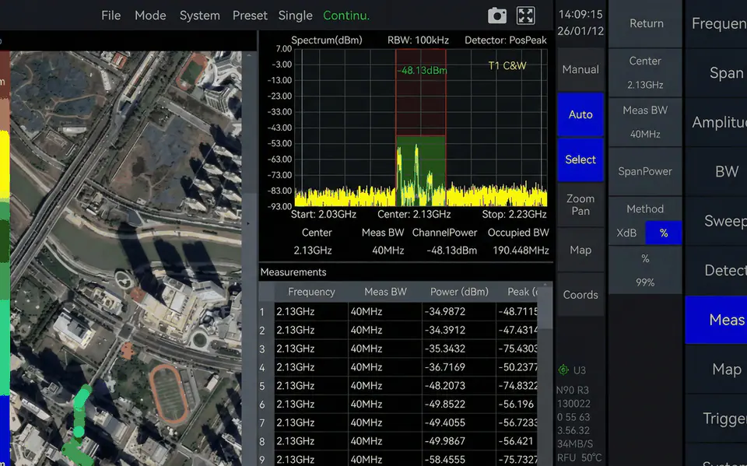Click the Power (dBm) column header

pyautogui.click(x=459, y=292)
